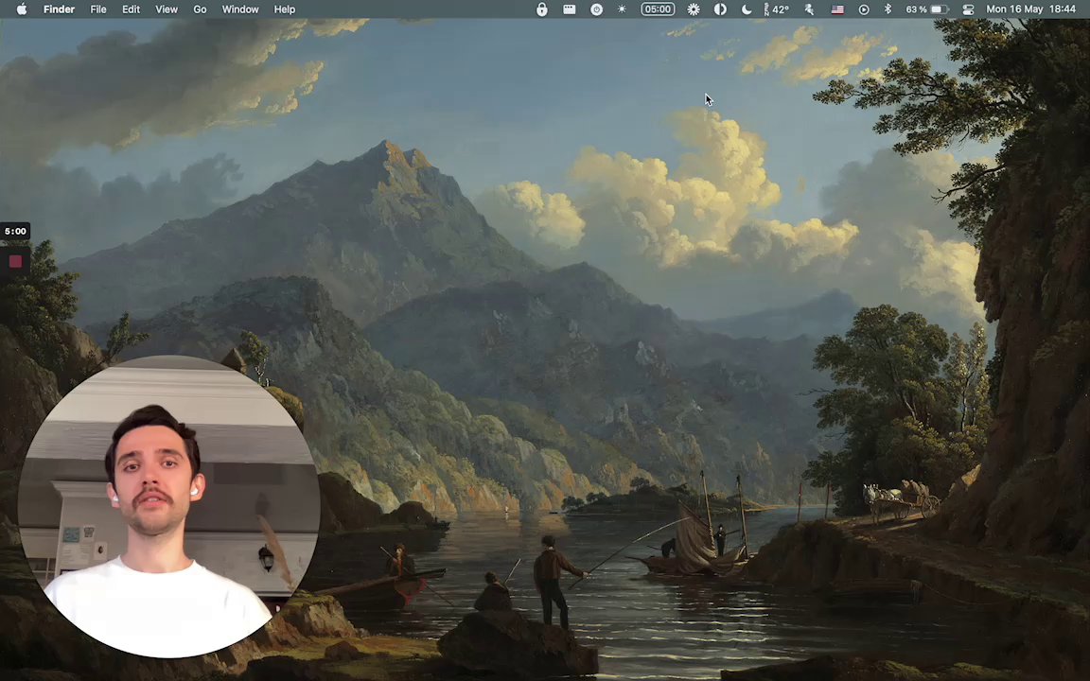The height and width of the screenshot is (681, 1090).
Task: Click the small sun brightness icon
Action: tap(622, 9)
